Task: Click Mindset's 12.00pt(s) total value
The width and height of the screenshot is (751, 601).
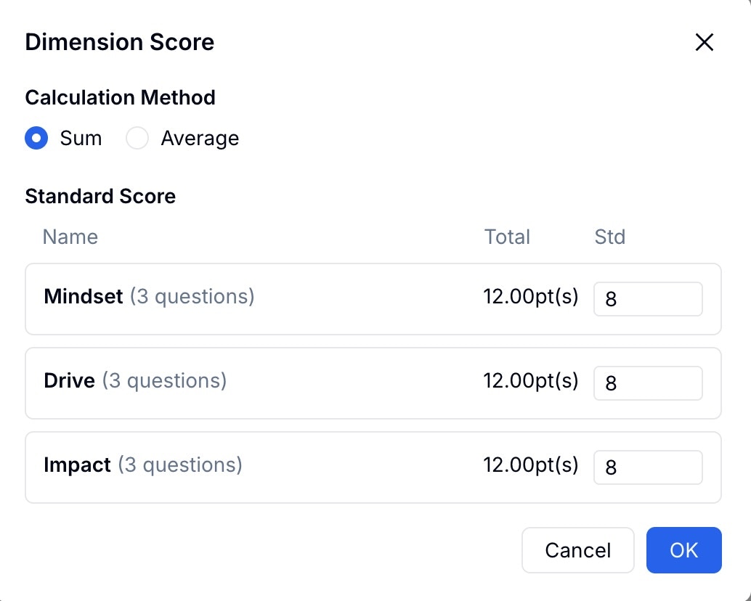Action: (x=531, y=296)
